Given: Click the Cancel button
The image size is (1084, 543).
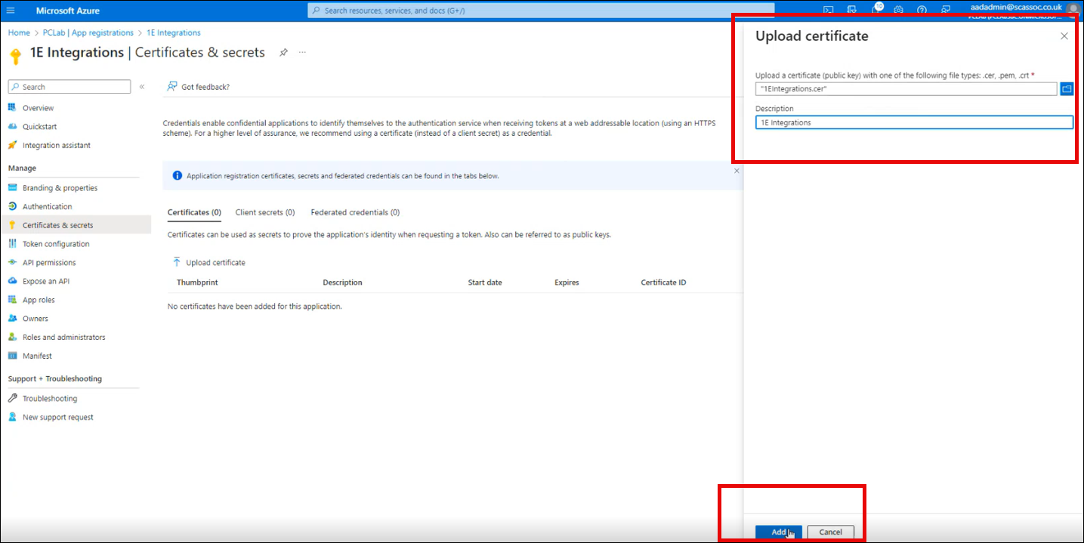Looking at the screenshot, I should click(830, 532).
